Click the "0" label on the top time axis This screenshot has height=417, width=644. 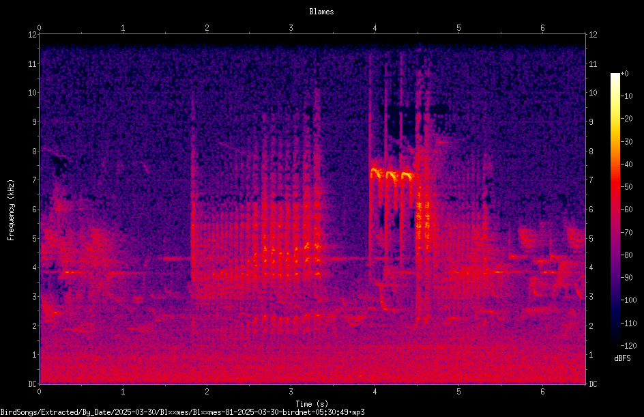tap(39, 28)
